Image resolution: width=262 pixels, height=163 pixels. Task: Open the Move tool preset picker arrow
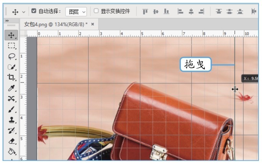24,12
